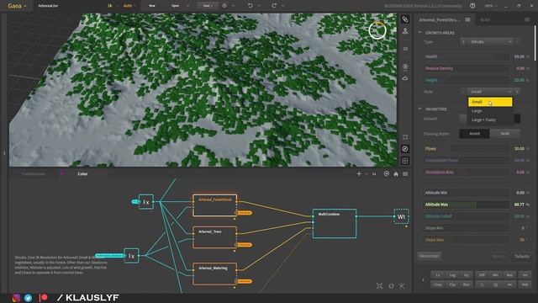
Task: Click the upper Fx node in graph
Action: 146,202
